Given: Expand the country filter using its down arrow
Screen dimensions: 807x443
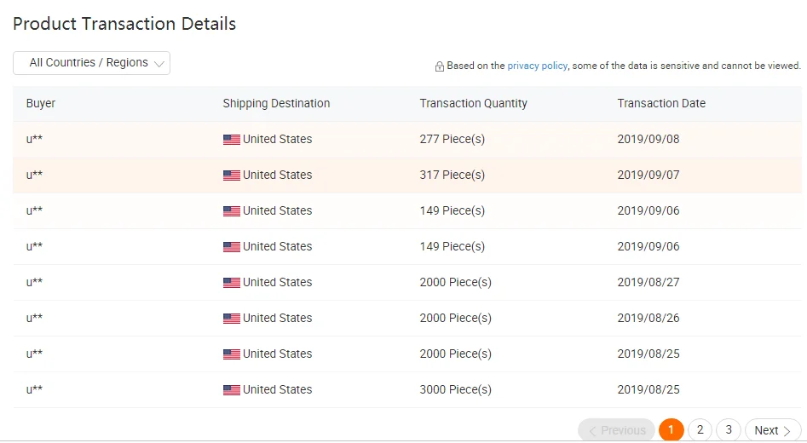Looking at the screenshot, I should tap(159, 64).
